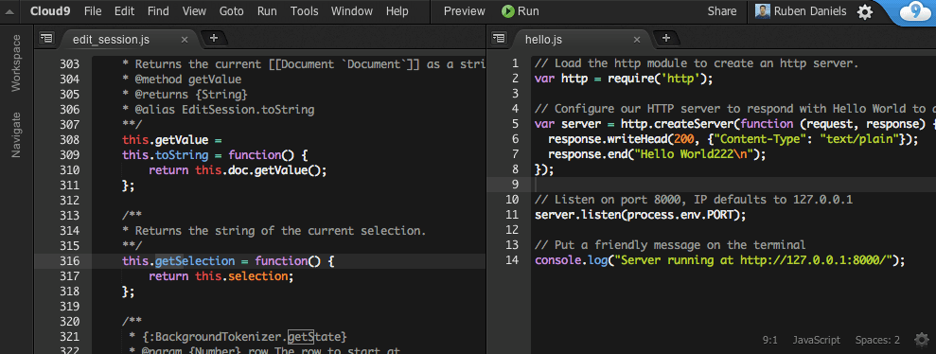Open the Spaces: 2 indentation setting
The image size is (936, 354).
(877, 340)
